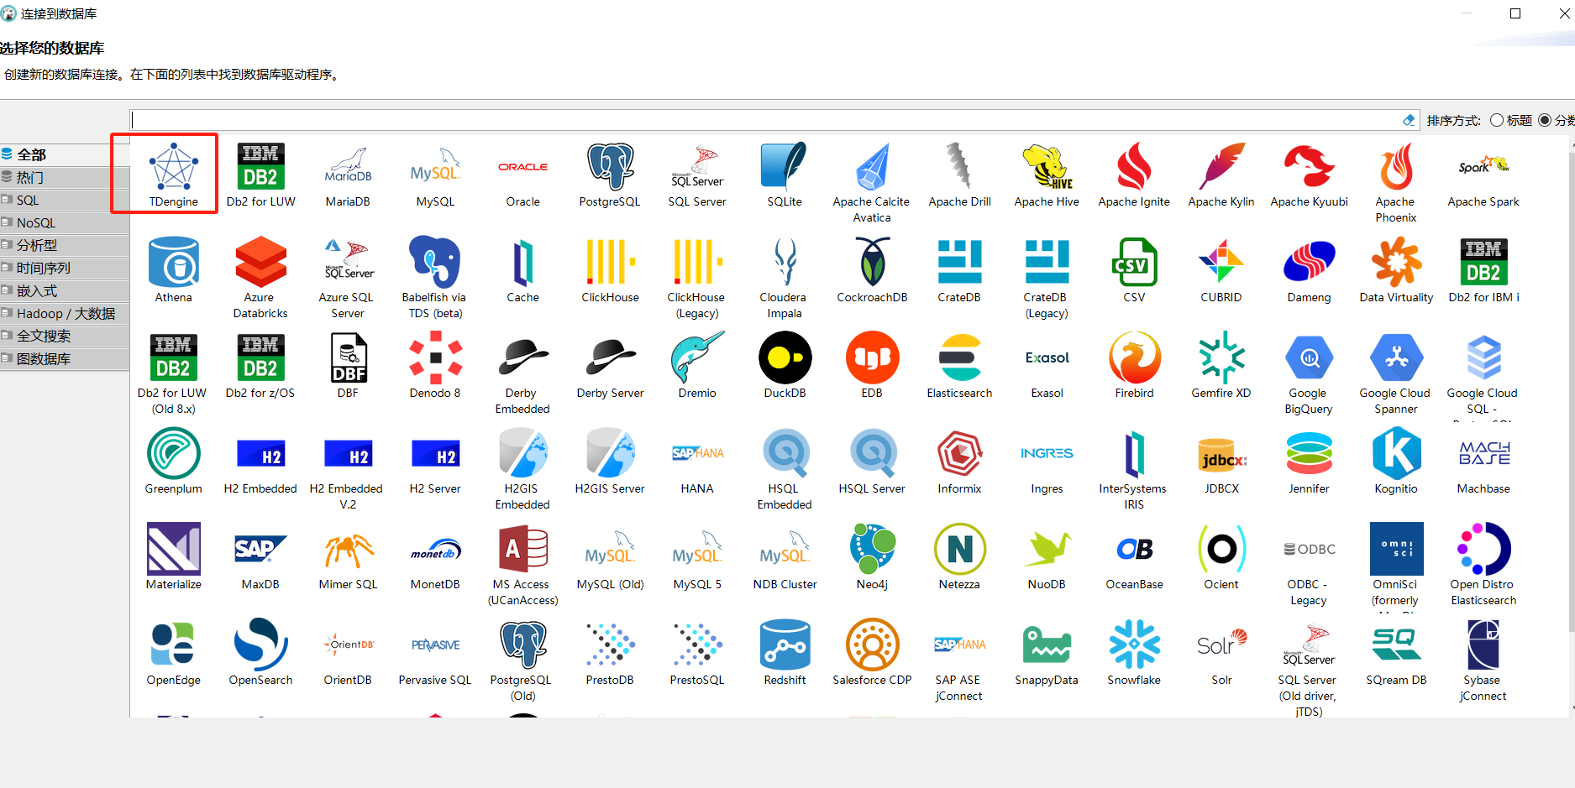1575x788 pixels.
Task: Focus the driver search filter field
Action: 764,120
